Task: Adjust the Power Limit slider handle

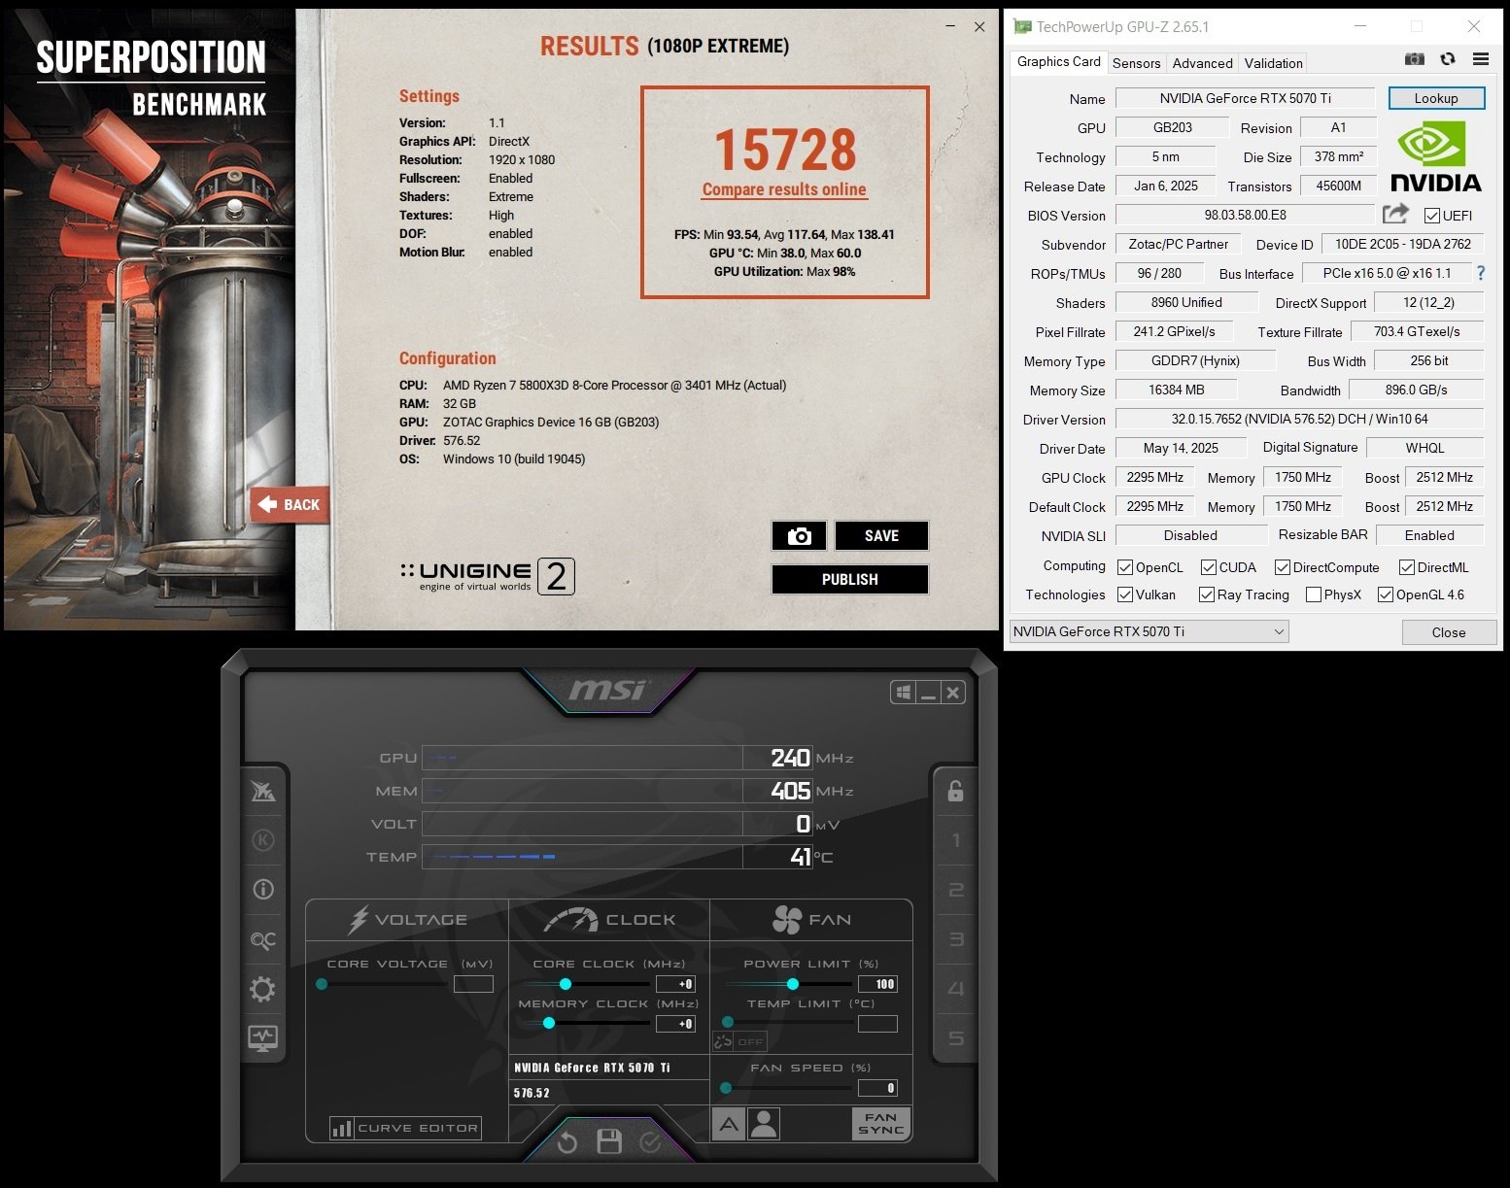Action: pos(793,984)
